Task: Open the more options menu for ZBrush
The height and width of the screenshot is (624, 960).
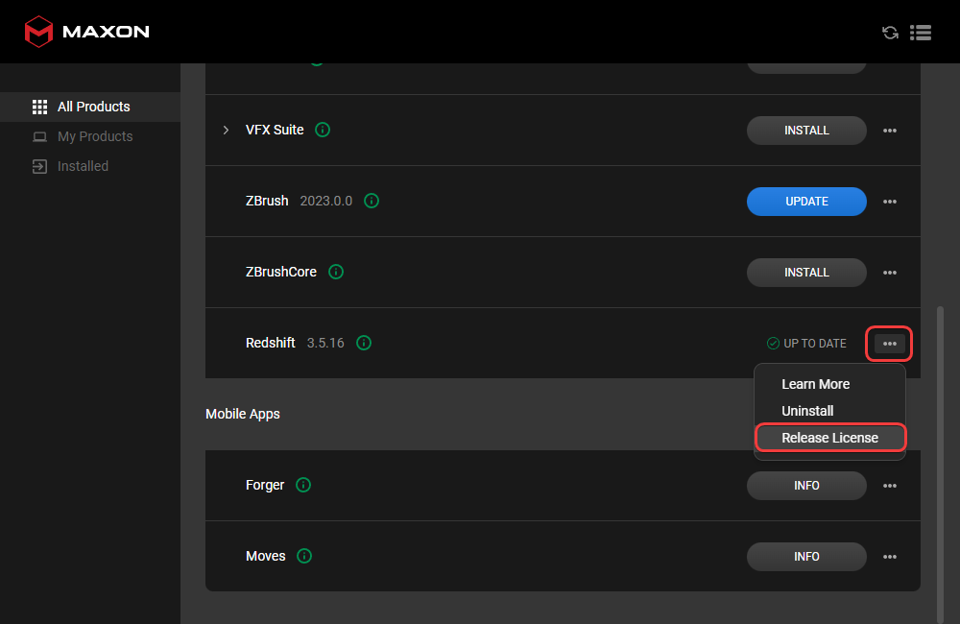Action: tap(890, 202)
